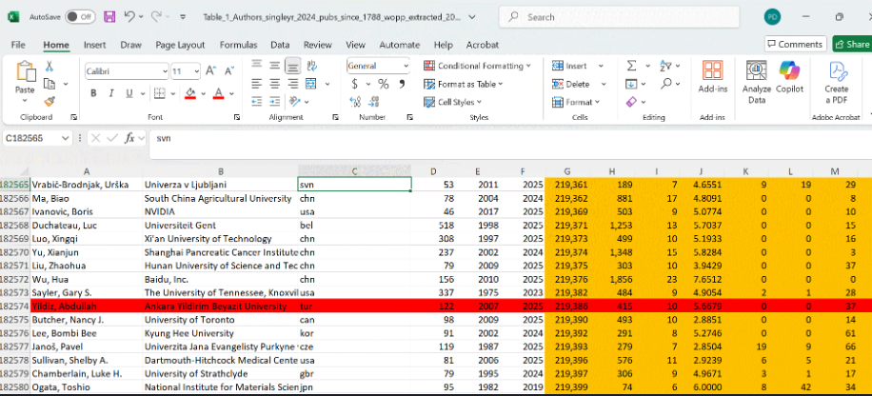872x396 pixels.
Task: Click the Format Painter brush icon
Action: coord(50,100)
